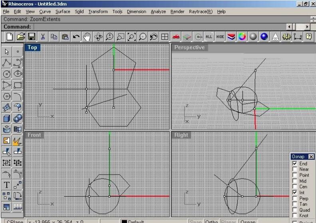Switch to the four viewports layout icon
This screenshot has width=316, height=223.
click(164, 36)
